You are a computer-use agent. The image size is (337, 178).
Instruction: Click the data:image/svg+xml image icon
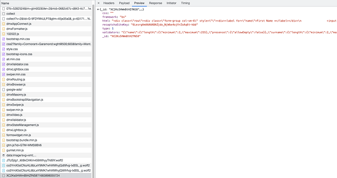3,155
